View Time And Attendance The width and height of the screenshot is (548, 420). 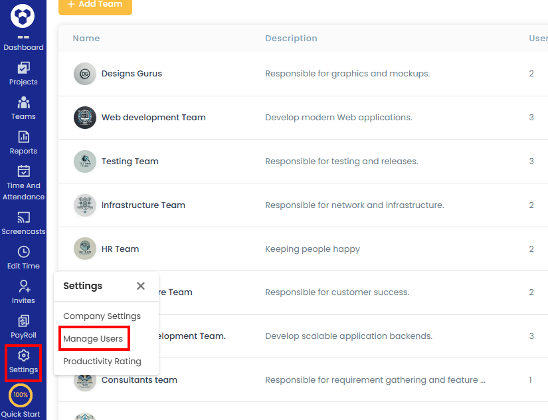tap(23, 181)
